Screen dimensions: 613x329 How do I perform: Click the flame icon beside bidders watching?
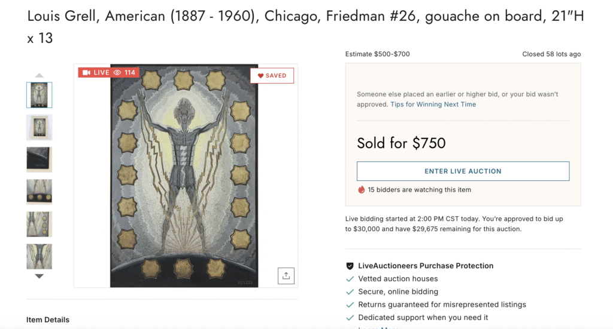pos(362,190)
